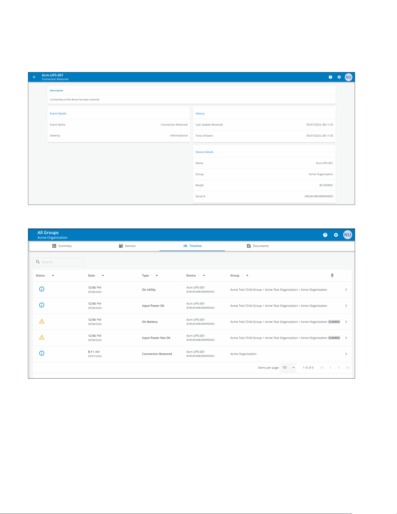Click model value BC350RNC
The width and height of the screenshot is (397, 514).
[326, 185]
